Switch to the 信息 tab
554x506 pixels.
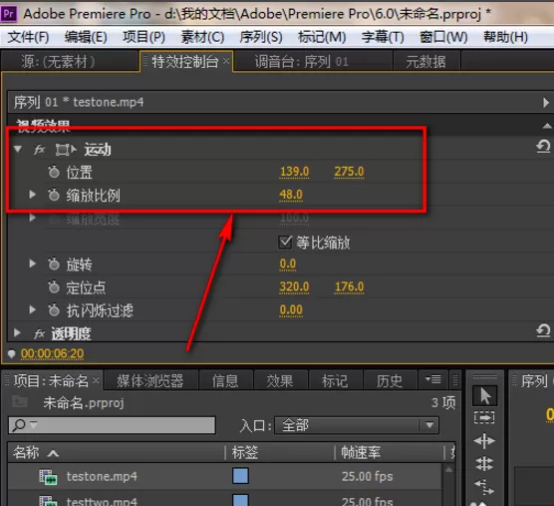[x=225, y=381]
